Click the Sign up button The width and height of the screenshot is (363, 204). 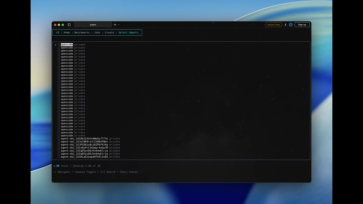(302, 25)
